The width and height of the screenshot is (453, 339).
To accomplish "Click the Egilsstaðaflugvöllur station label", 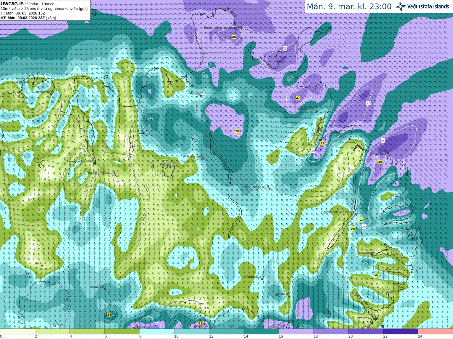I will pyautogui.click(x=338, y=212).
